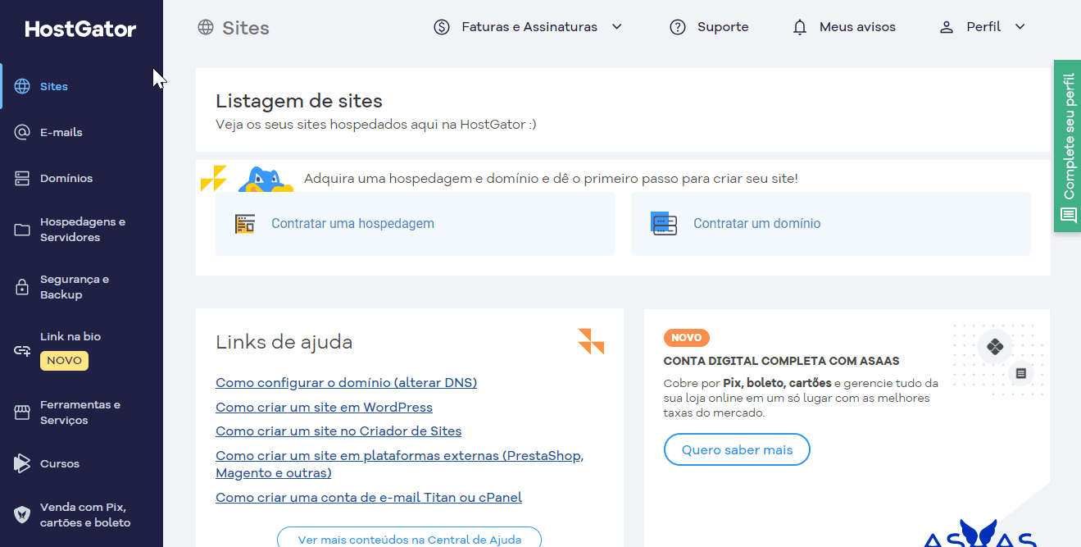The image size is (1081, 547).
Task: Click the Venda com Pix shield icon
Action: [22, 515]
